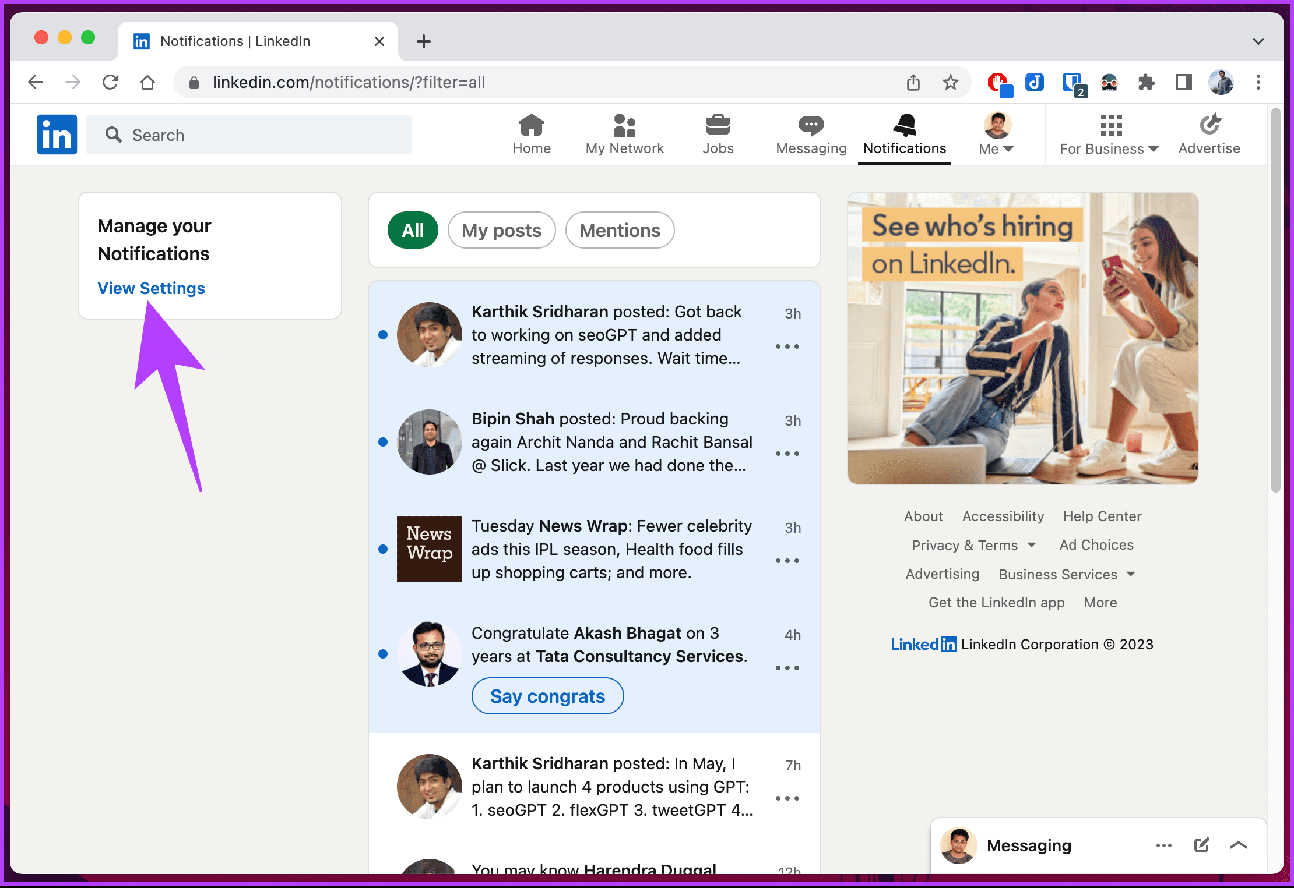The height and width of the screenshot is (888, 1294).
Task: Select the My posts filter
Action: (x=501, y=230)
